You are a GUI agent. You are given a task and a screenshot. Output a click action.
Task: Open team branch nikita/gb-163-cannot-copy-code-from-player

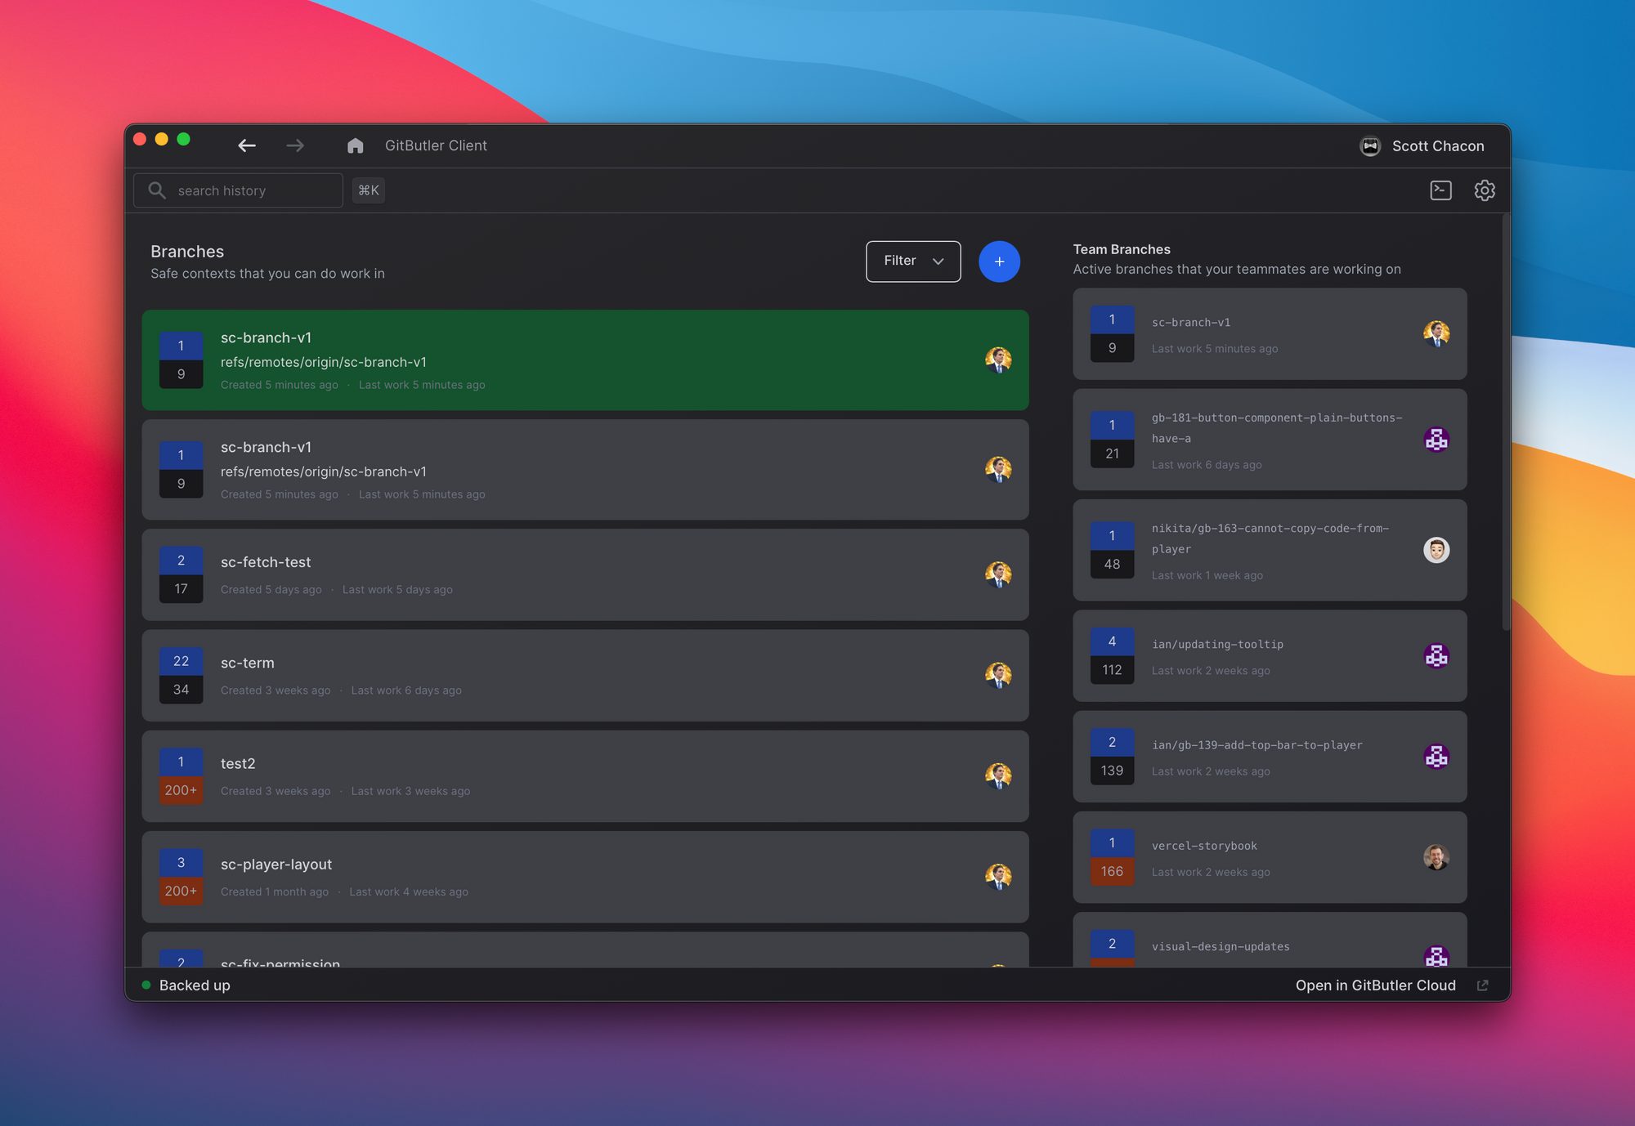pos(1270,550)
